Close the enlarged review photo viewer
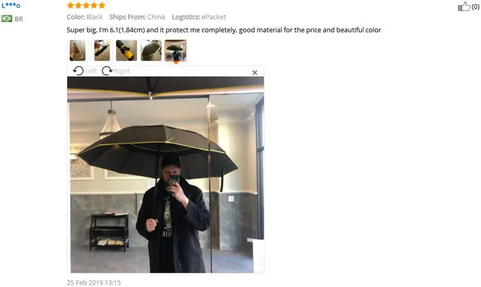 (255, 73)
